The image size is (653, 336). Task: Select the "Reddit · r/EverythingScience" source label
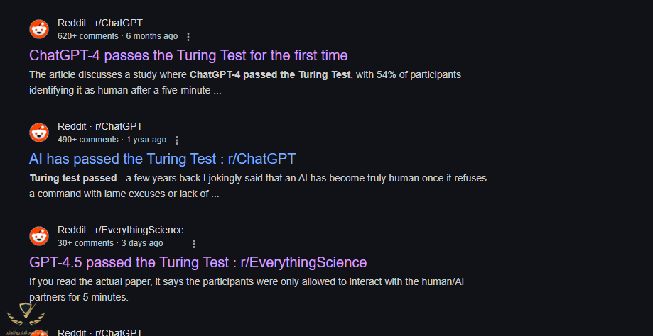[120, 230]
